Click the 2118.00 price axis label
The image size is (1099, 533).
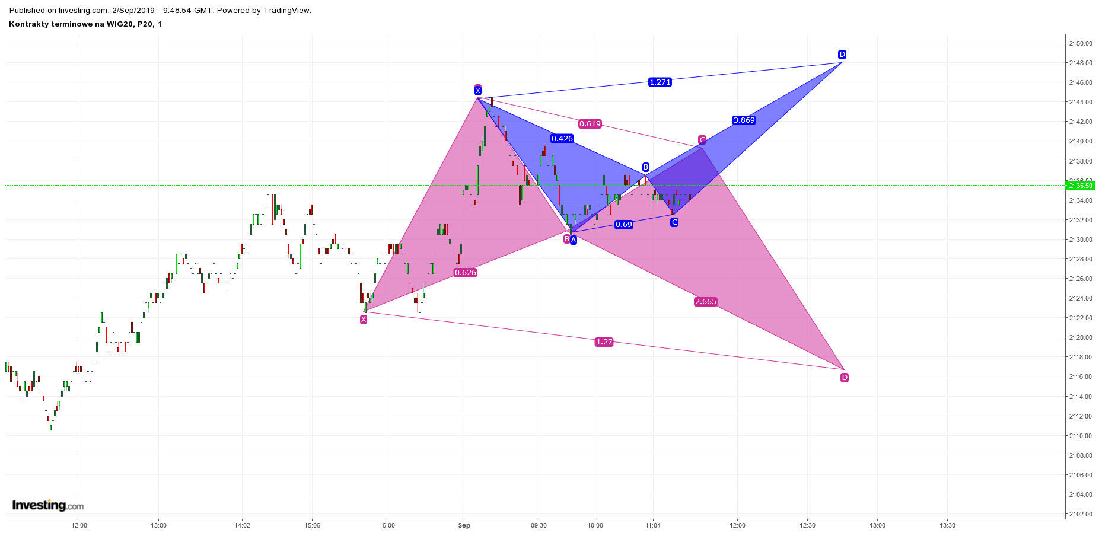[x=1081, y=357]
